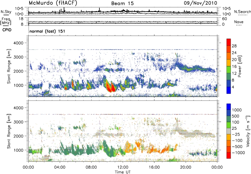Click the 12 dB colorbar label

tap(234, 73)
